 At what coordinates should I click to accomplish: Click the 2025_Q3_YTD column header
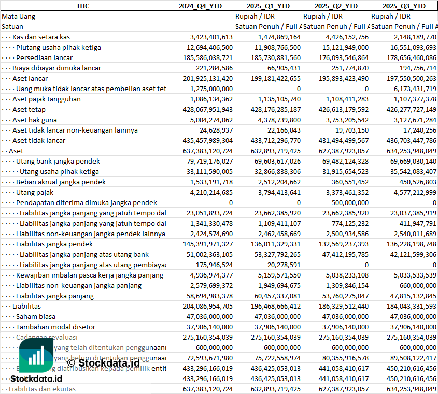coord(404,6)
